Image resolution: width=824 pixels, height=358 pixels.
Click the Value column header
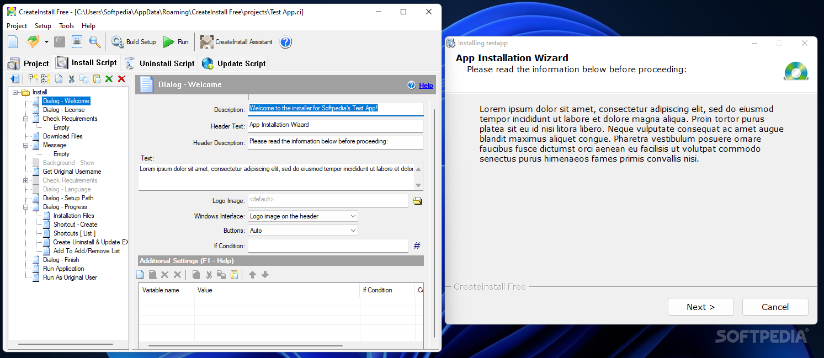pos(277,290)
